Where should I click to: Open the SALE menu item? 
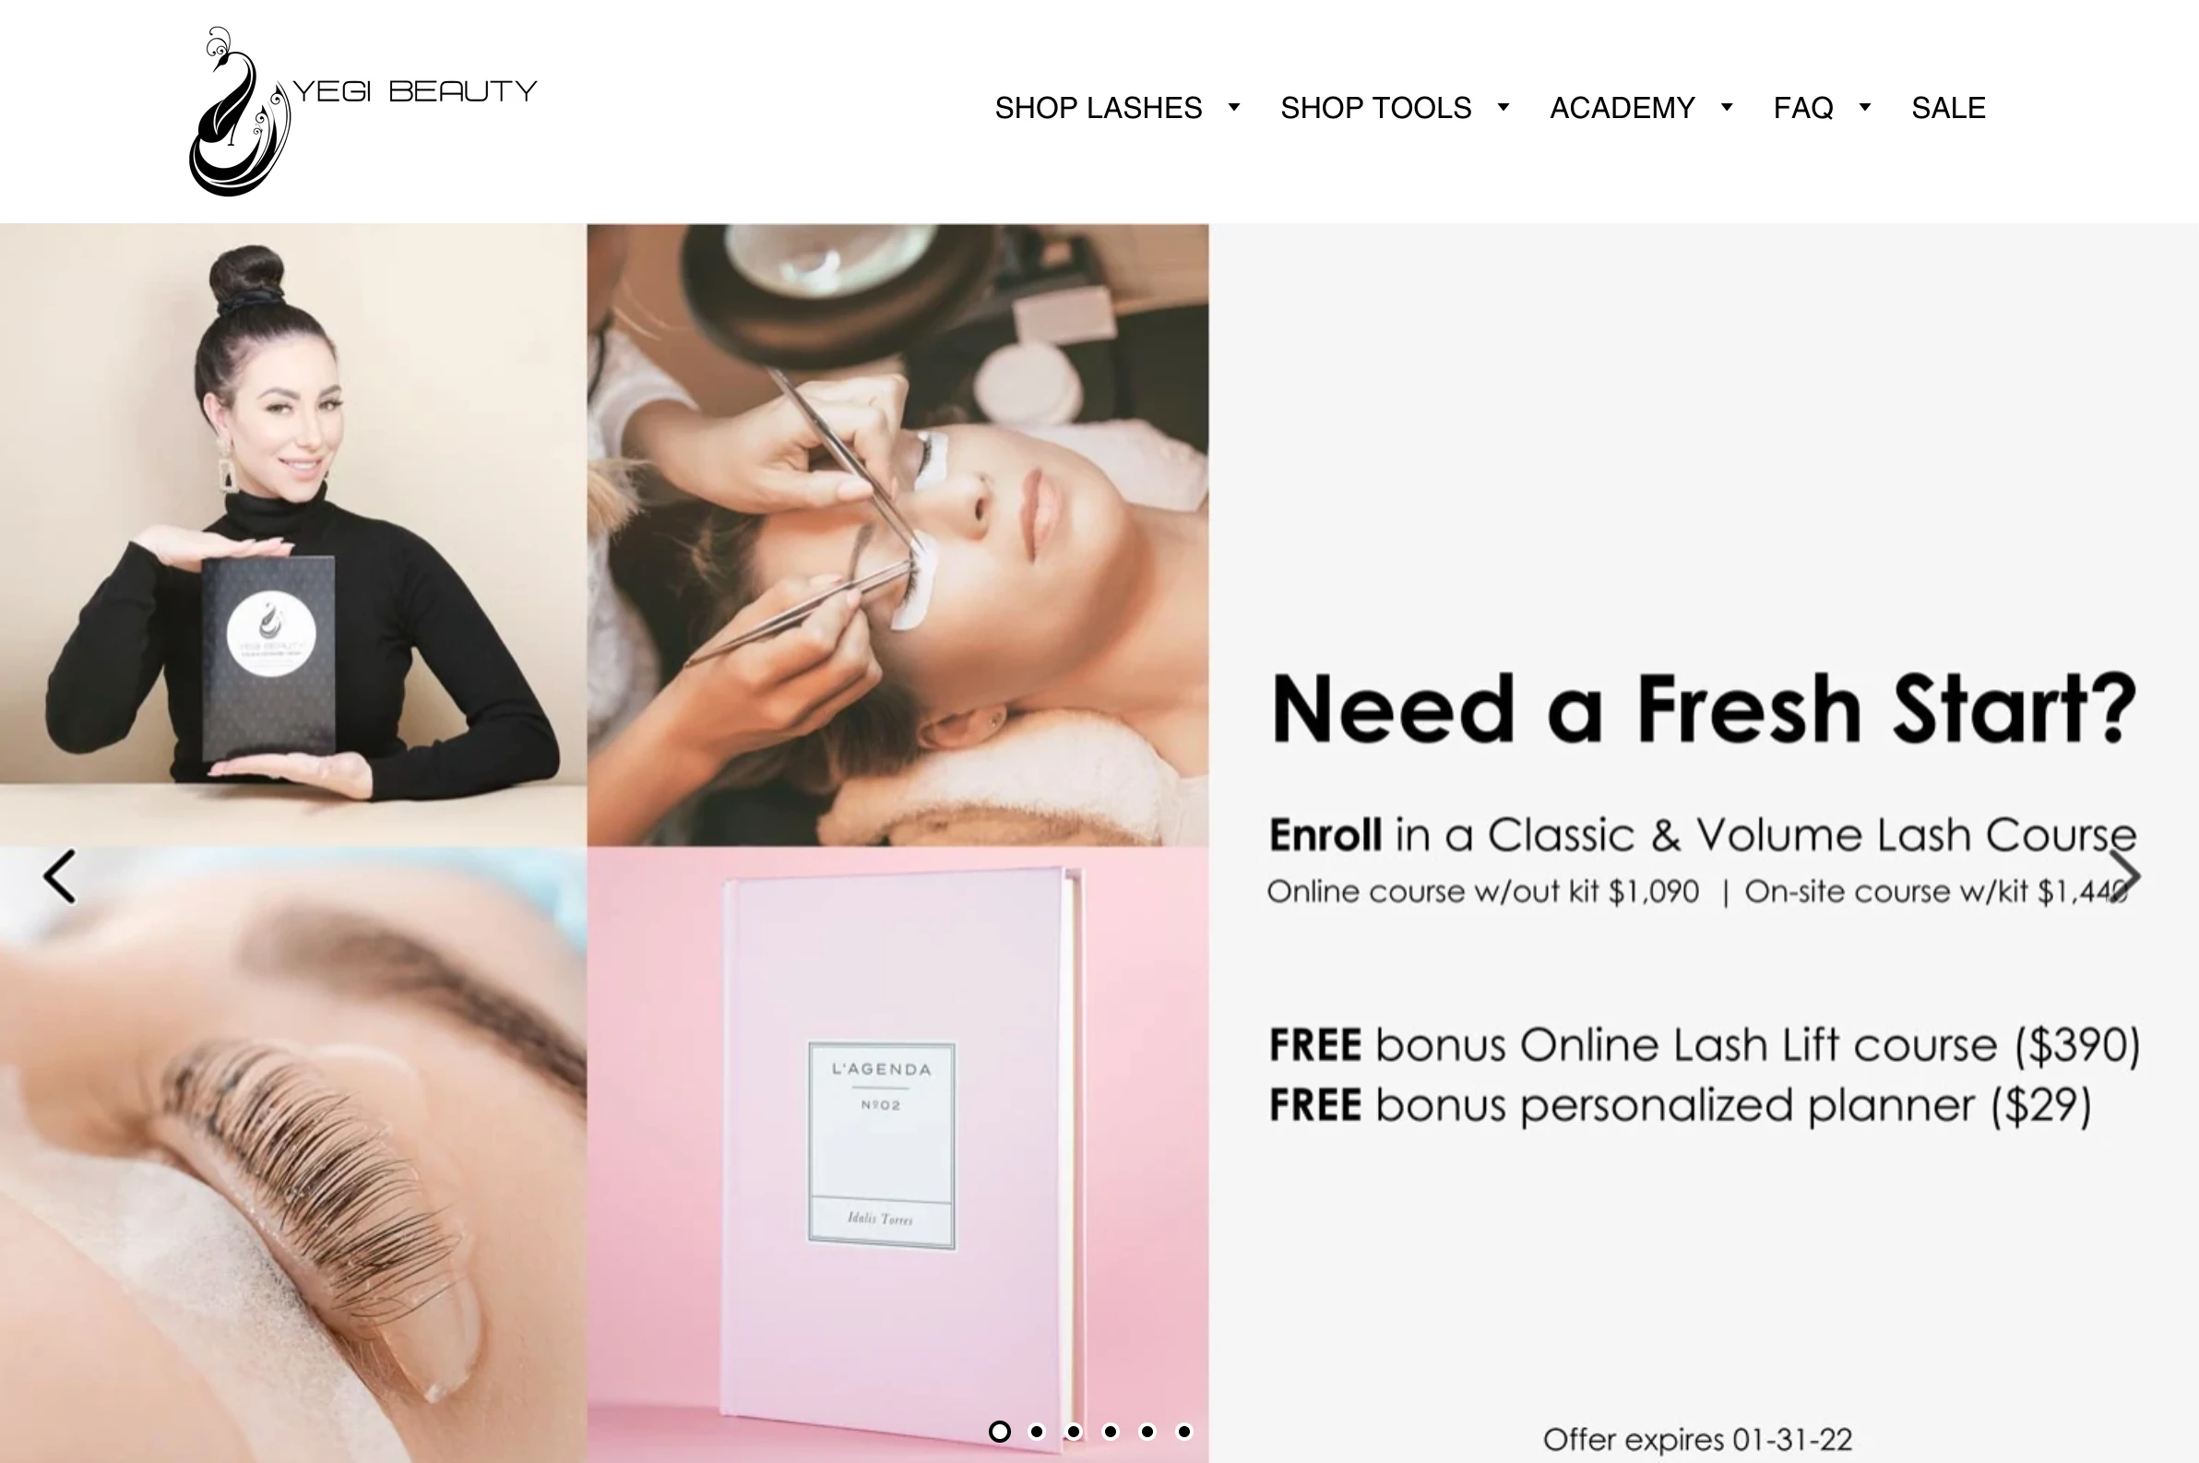pos(1948,108)
